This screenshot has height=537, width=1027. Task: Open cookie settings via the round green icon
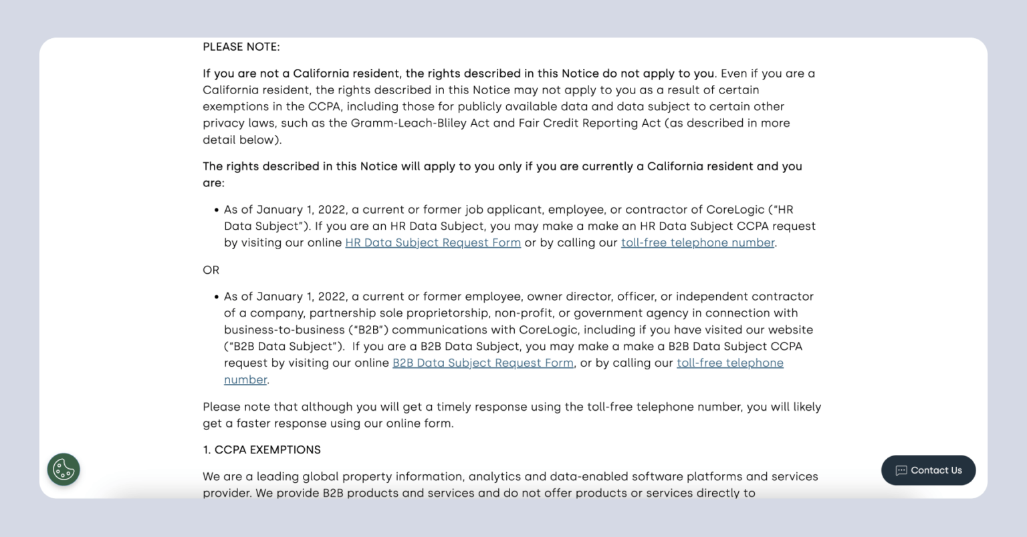[x=64, y=470]
